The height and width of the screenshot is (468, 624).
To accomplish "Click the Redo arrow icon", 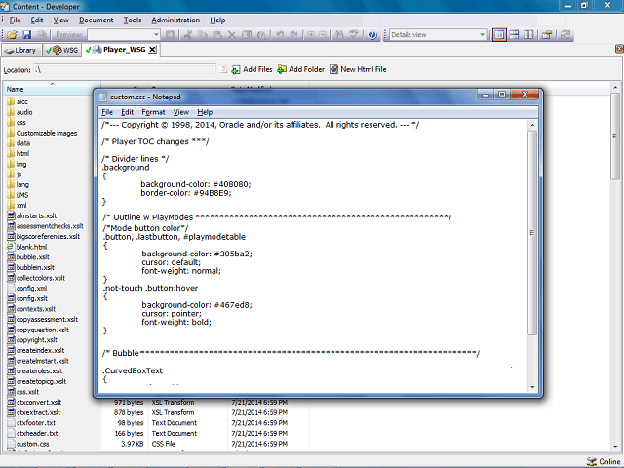I will 294,35.
